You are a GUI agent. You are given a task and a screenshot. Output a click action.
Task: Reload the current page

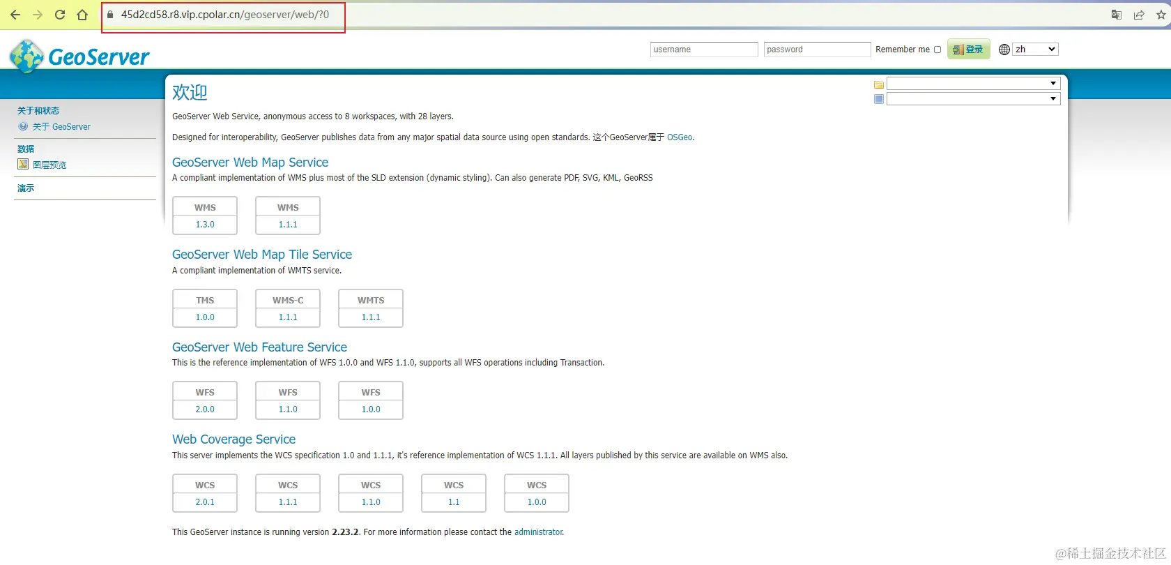(60, 15)
